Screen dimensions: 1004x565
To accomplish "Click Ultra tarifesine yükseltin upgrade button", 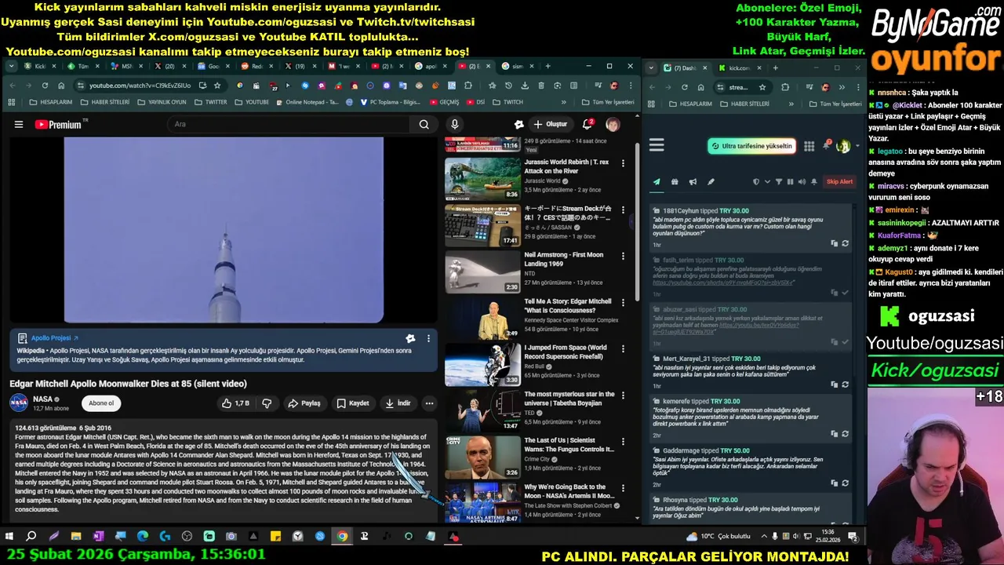I will [751, 146].
